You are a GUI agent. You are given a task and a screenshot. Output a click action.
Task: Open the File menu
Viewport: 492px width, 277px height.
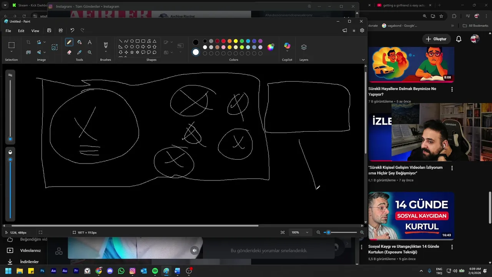pos(8,31)
